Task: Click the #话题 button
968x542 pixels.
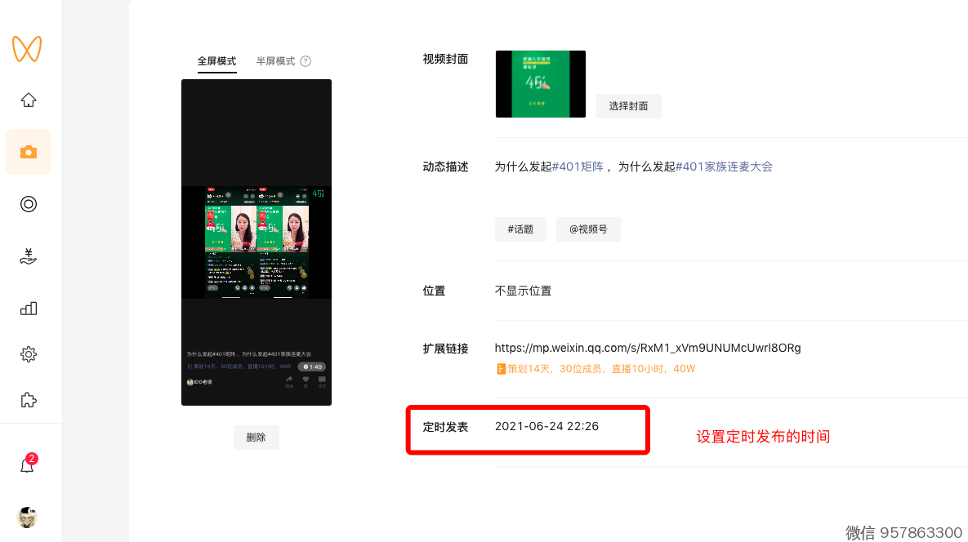Action: pyautogui.click(x=520, y=229)
